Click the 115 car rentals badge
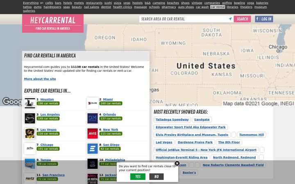The height and width of the screenshot is (184, 295). 111,134
